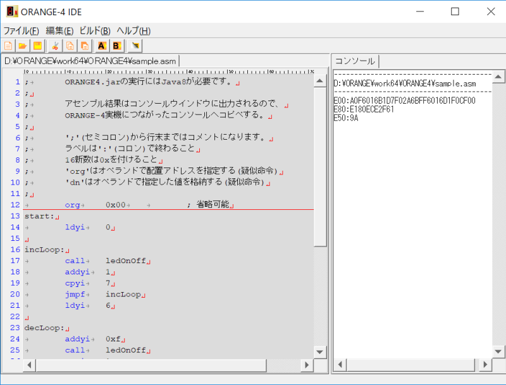Image resolution: width=506 pixels, height=385 pixels.
Task: Click the 省略可能 comment on line 12
Action: (x=213, y=204)
